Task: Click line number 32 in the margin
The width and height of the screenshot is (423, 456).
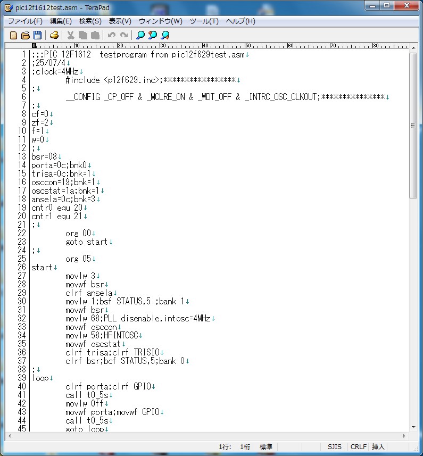Action: tap(22, 318)
